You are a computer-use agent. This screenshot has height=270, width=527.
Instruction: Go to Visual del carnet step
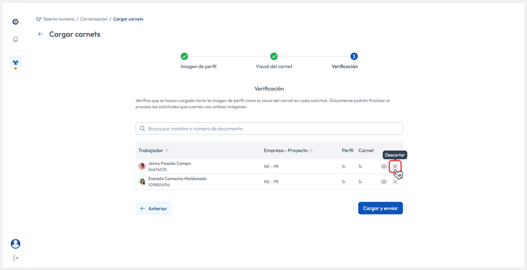[274, 56]
